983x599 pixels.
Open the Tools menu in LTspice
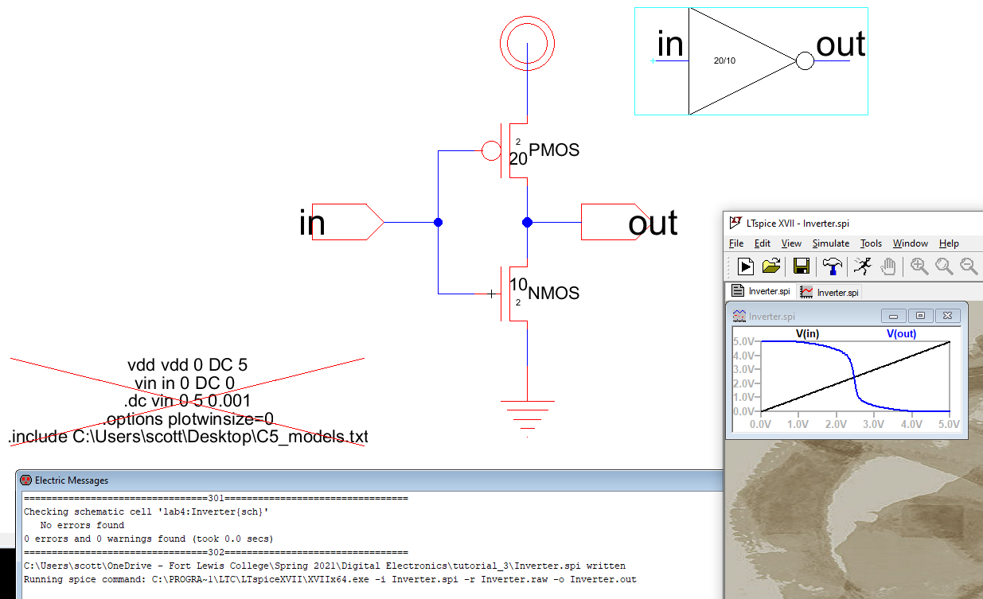click(x=871, y=243)
